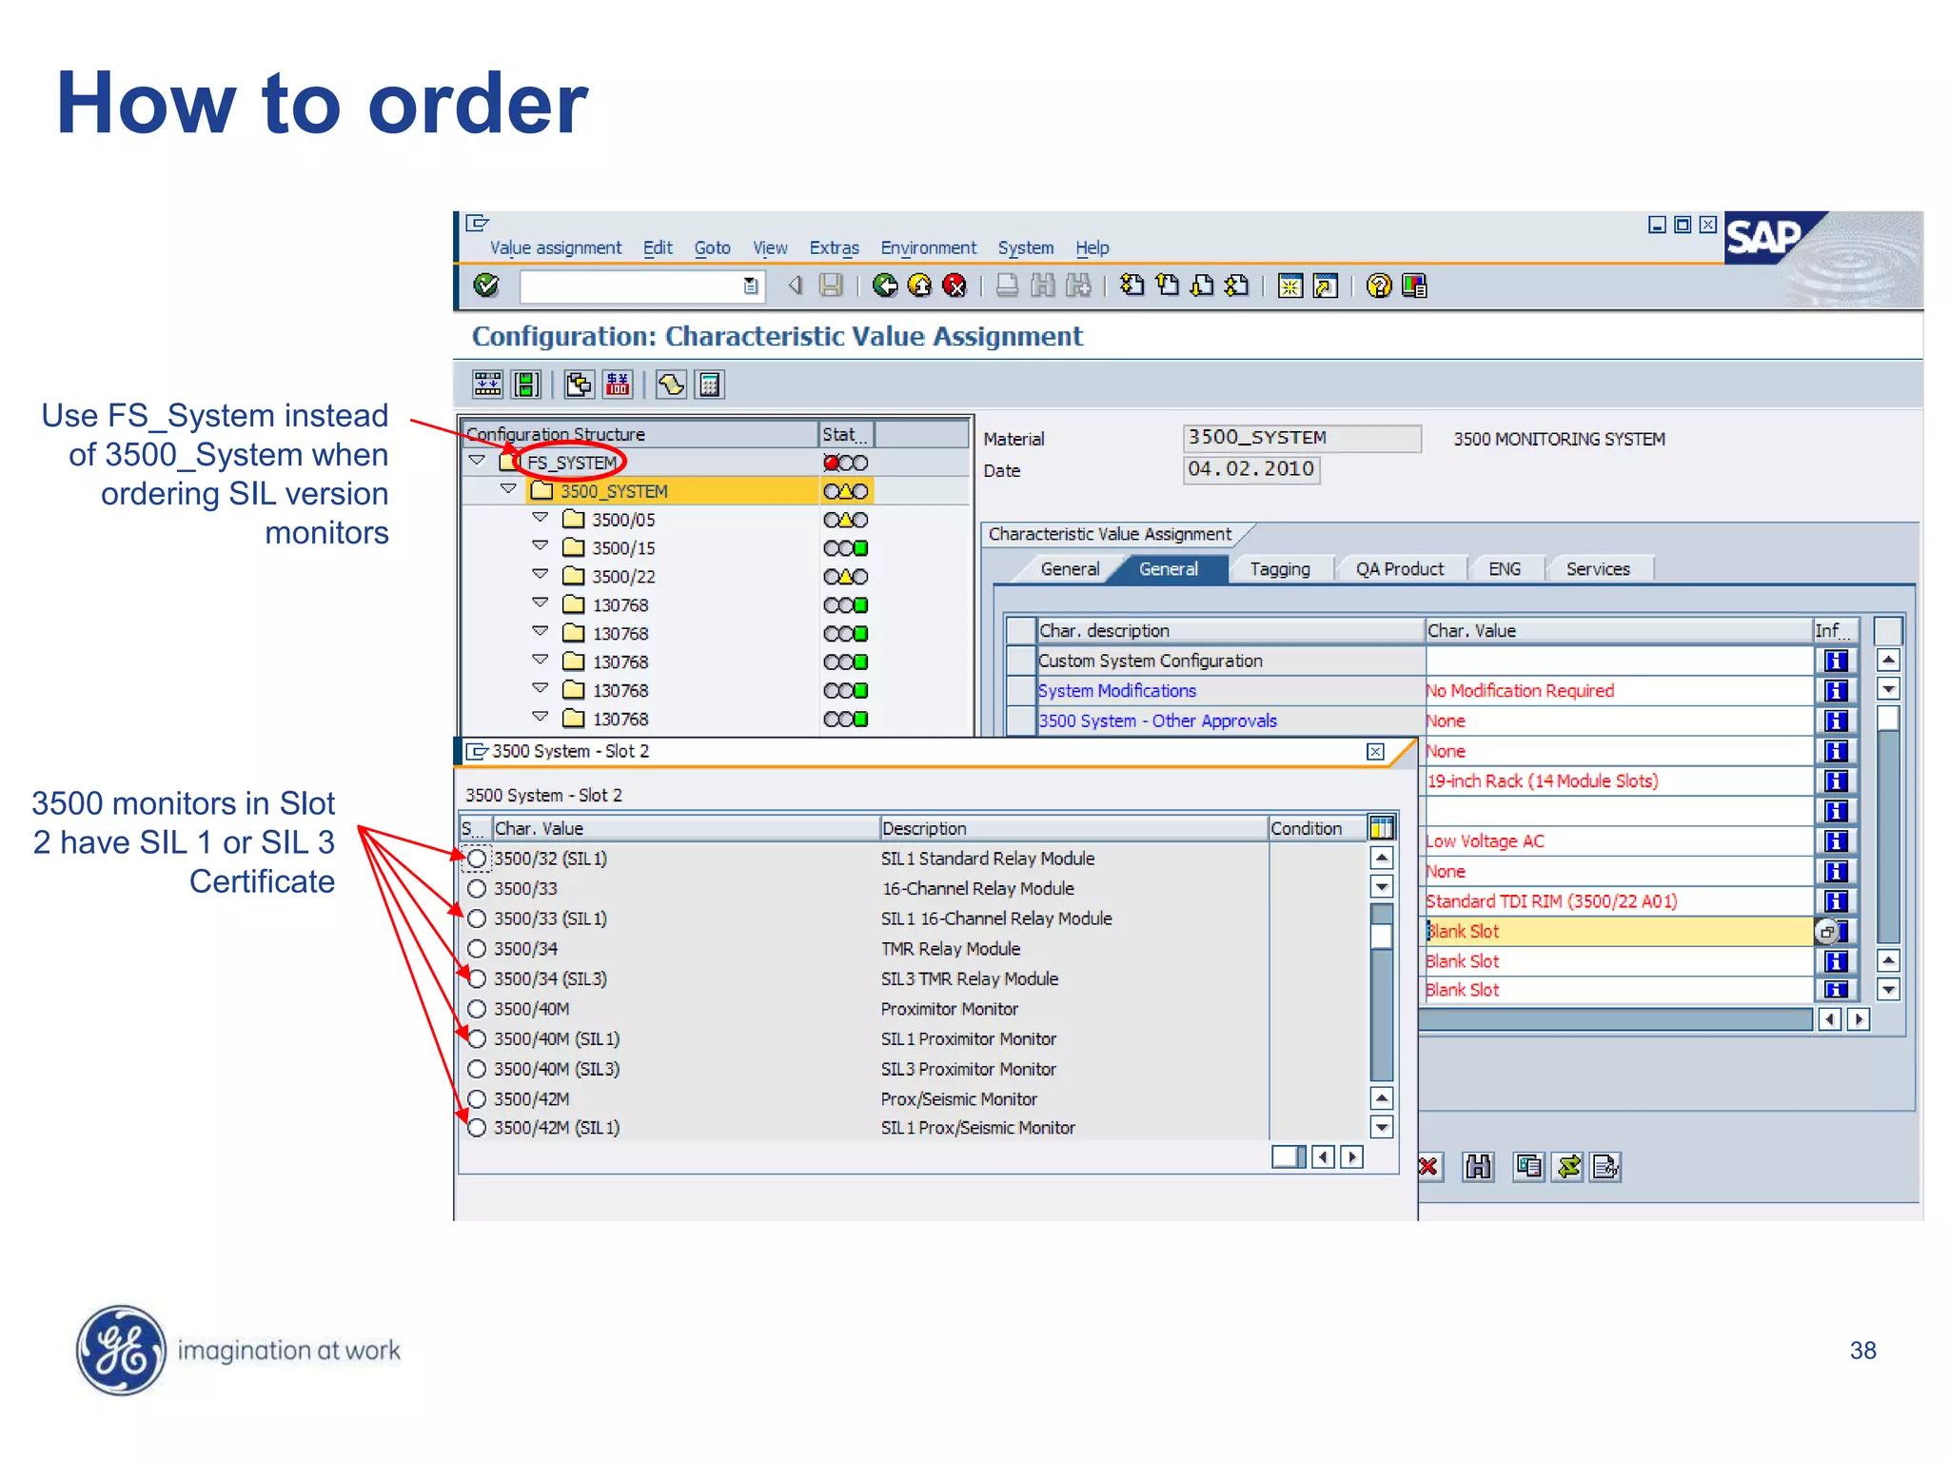Viewport: 1949px width, 1462px height.
Task: Click the red delete X button at panel bottom
Action: [x=1428, y=1166]
